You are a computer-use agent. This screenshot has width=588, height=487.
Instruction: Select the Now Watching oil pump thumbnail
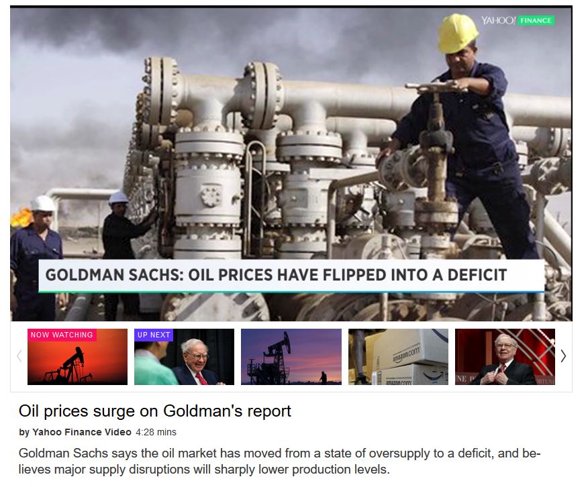[77, 357]
